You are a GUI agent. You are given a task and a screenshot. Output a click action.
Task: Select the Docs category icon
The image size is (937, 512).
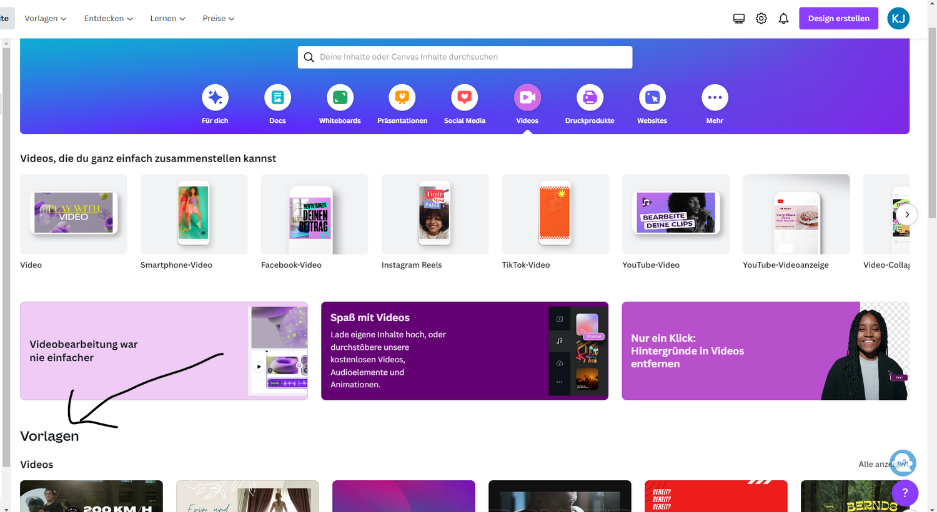coord(277,98)
